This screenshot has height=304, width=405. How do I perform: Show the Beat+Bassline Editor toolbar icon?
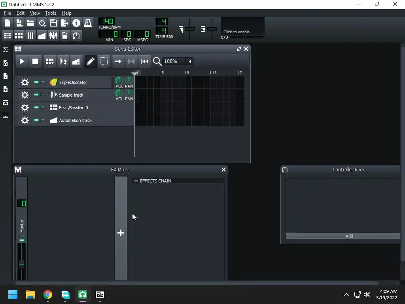pos(19,35)
